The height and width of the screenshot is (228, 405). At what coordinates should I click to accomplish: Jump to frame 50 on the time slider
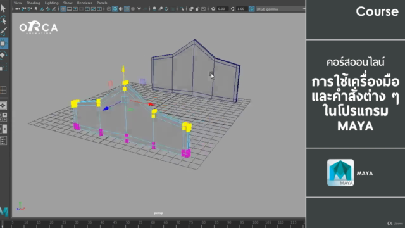point(128,222)
